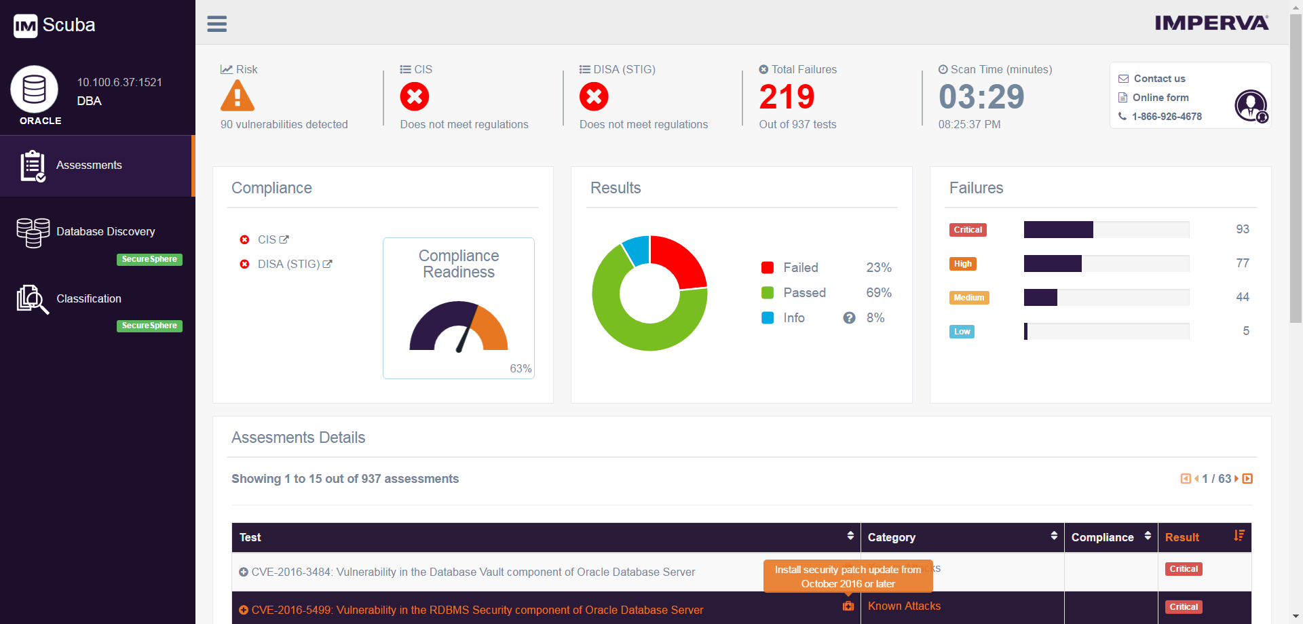This screenshot has height=624, width=1303.
Task: Click the High failures badge
Action: point(963,264)
